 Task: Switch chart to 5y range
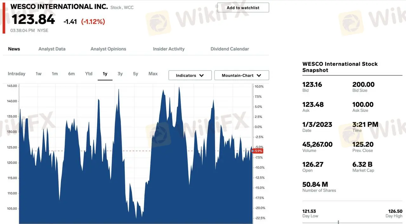135,74
